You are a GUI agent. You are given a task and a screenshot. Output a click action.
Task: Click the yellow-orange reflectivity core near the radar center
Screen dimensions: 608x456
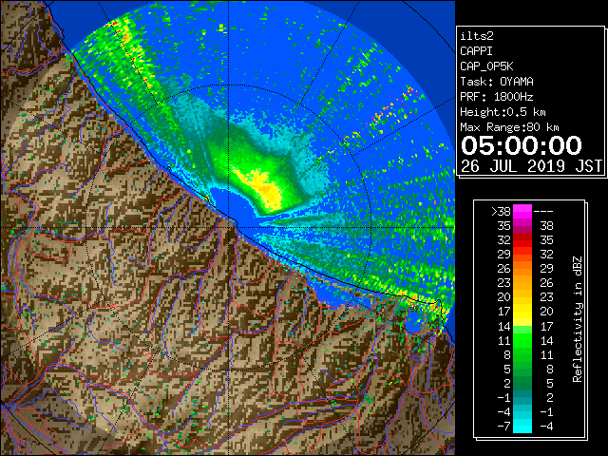[265, 191]
